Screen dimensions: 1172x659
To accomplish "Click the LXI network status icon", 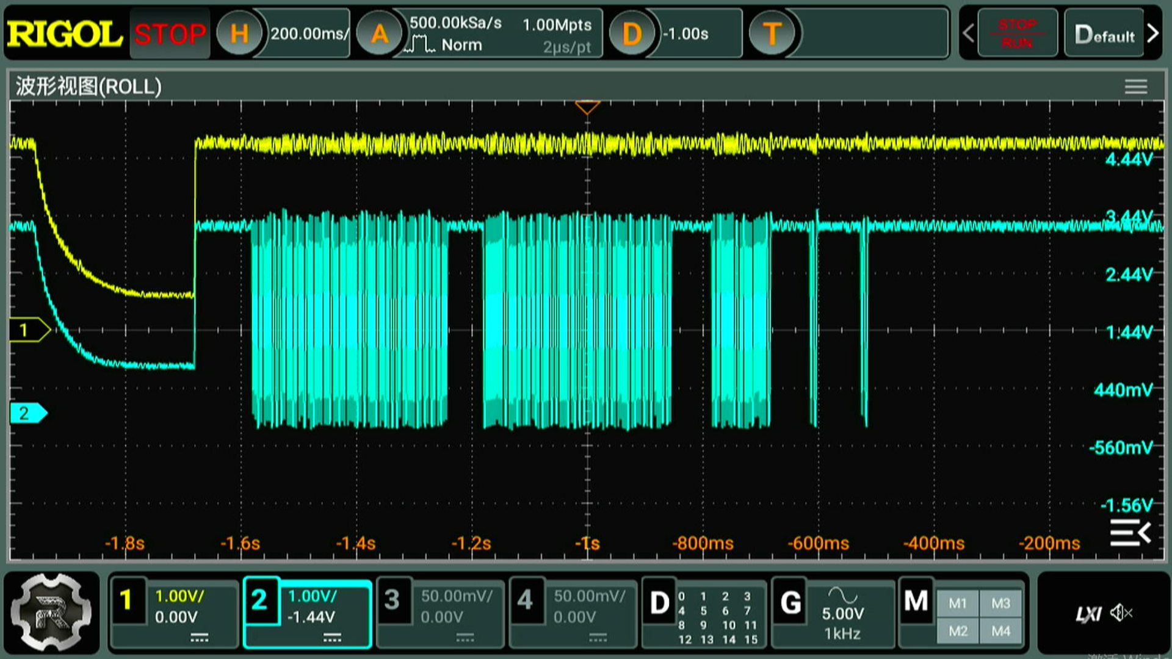I will [x=1088, y=613].
